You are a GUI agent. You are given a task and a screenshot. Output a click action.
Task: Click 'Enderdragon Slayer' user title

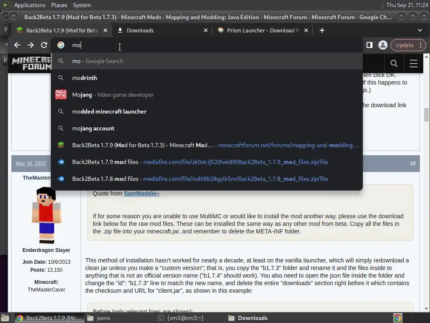pos(46,250)
